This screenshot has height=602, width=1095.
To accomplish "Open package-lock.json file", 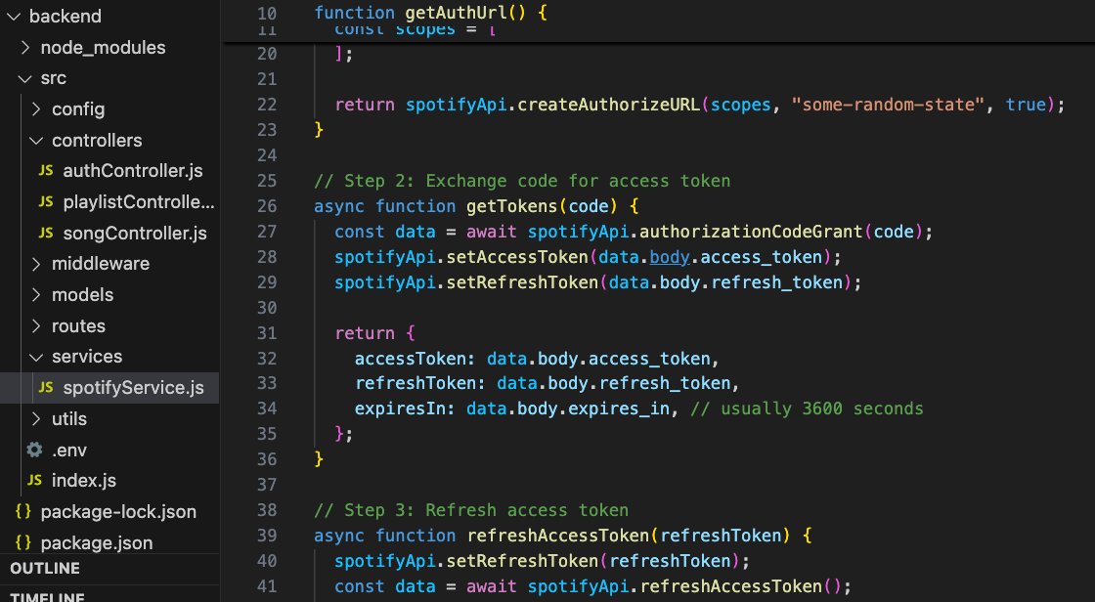I will (118, 512).
